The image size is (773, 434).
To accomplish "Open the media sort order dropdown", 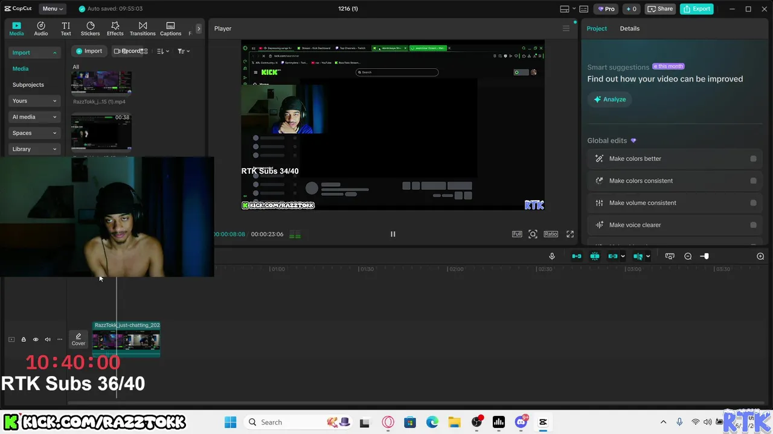I will tap(163, 51).
